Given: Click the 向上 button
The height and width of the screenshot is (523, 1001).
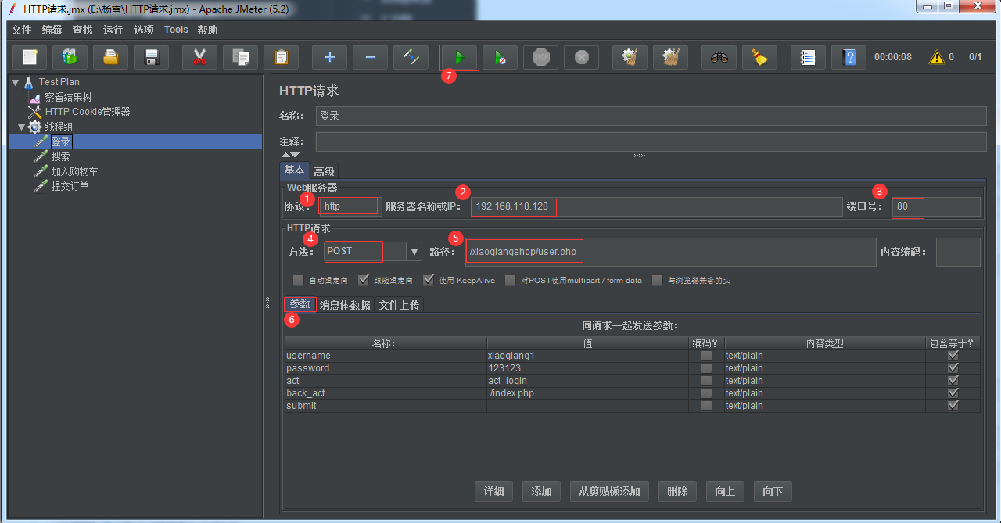Looking at the screenshot, I should coord(725,491).
